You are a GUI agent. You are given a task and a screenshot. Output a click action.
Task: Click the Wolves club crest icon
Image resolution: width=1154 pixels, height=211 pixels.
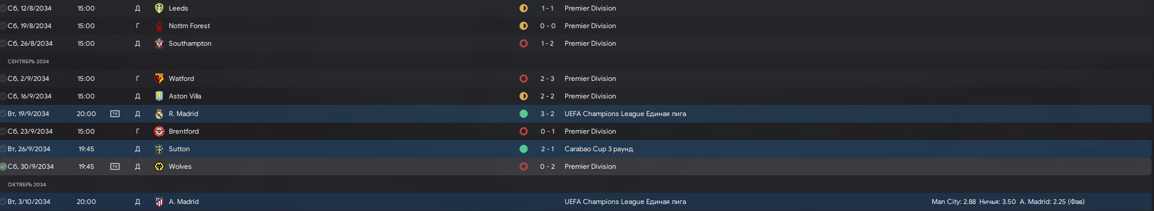159,166
